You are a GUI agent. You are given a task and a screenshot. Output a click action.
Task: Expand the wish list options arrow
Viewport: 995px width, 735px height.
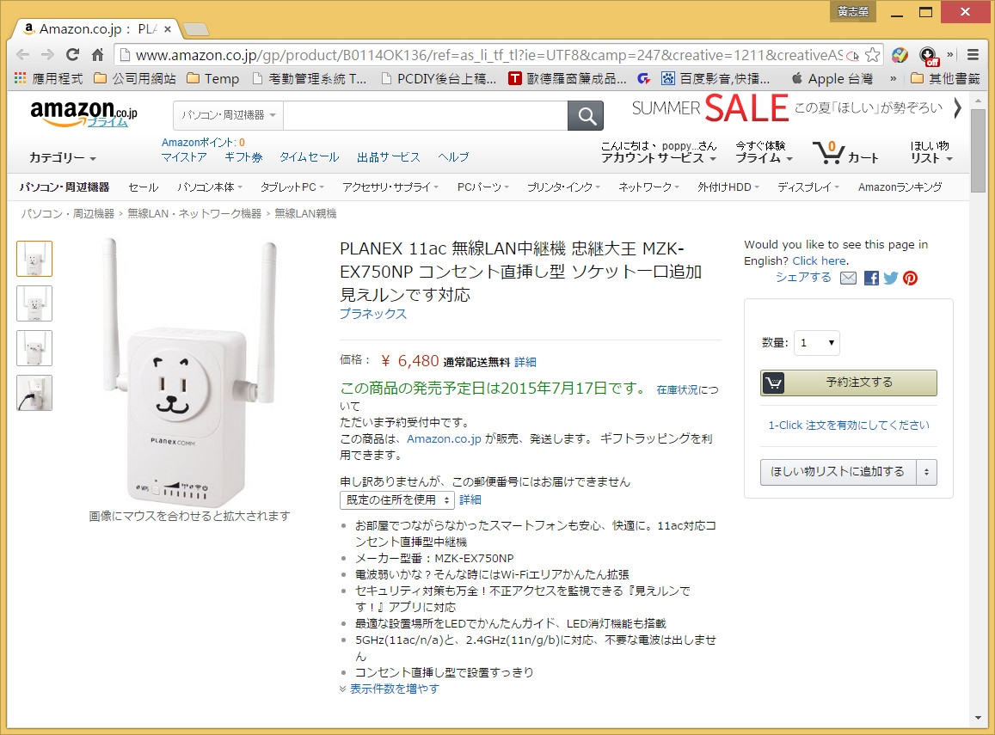pyautogui.click(x=926, y=472)
